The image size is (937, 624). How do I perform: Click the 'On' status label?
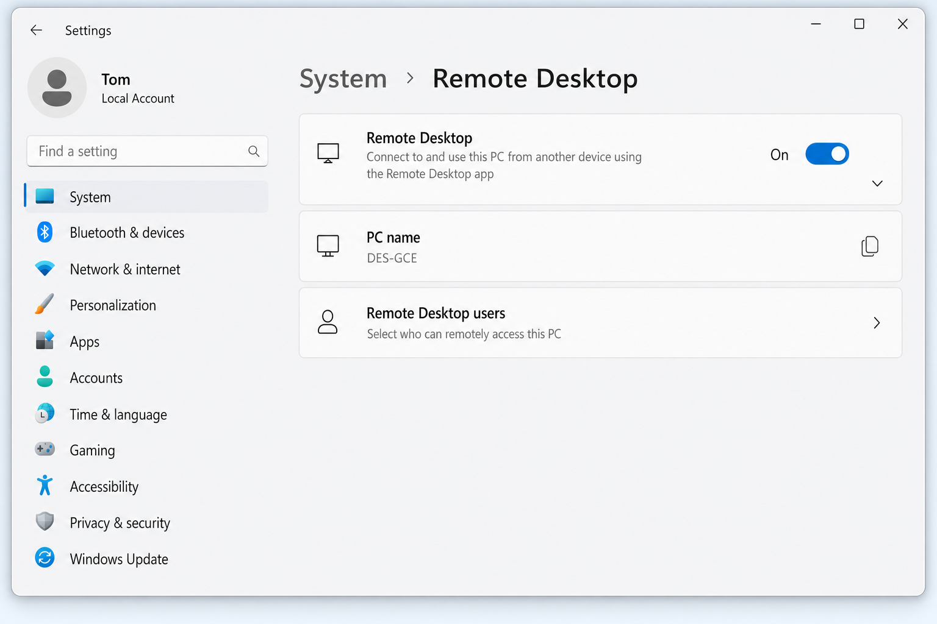[780, 155]
